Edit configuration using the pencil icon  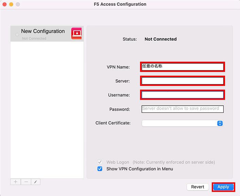click(36, 182)
